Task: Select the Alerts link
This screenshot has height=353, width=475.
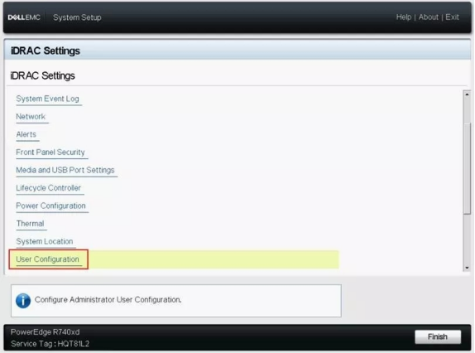Action: [26, 134]
